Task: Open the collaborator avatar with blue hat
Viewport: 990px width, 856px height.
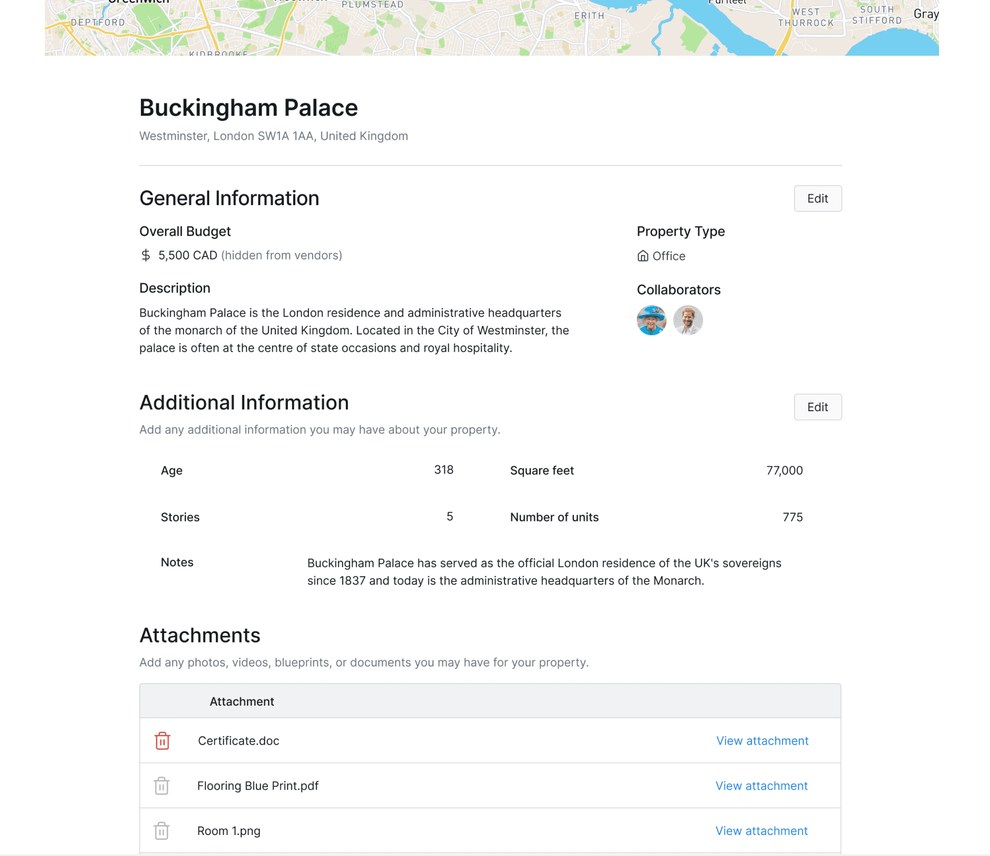Action: (x=652, y=320)
